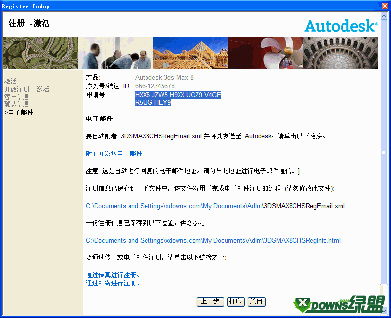Click the business people banner image
Screen dimensions: 391x318
115,53
